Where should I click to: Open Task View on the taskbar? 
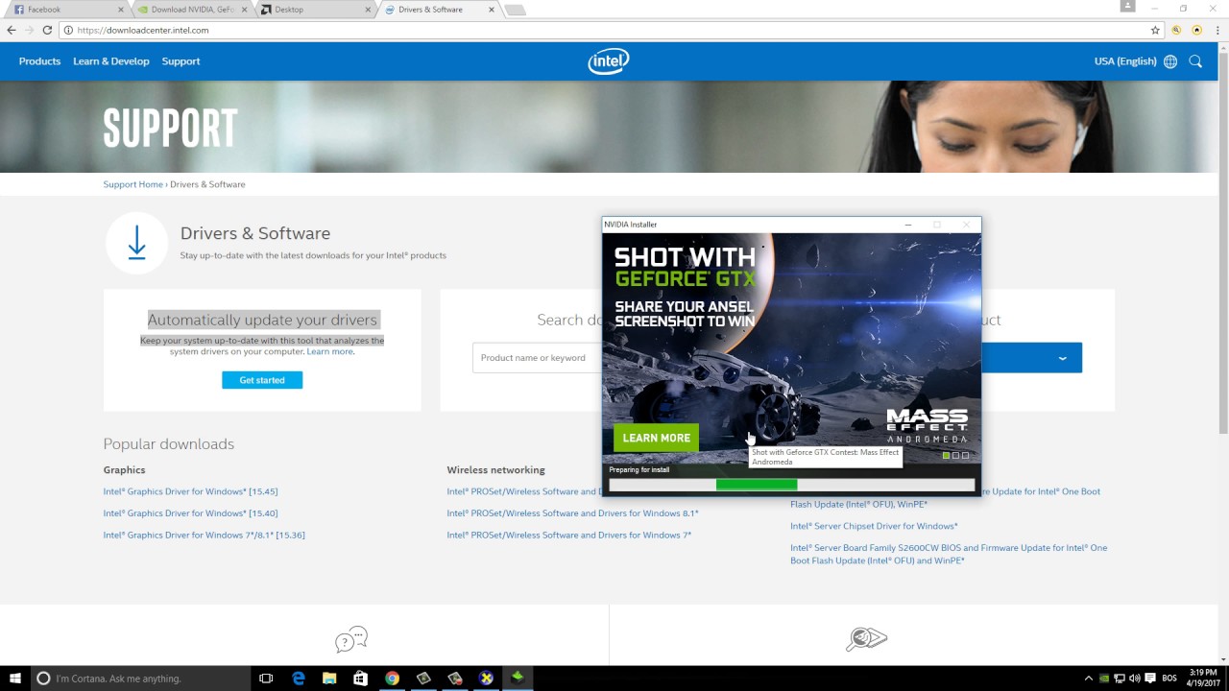(266, 678)
